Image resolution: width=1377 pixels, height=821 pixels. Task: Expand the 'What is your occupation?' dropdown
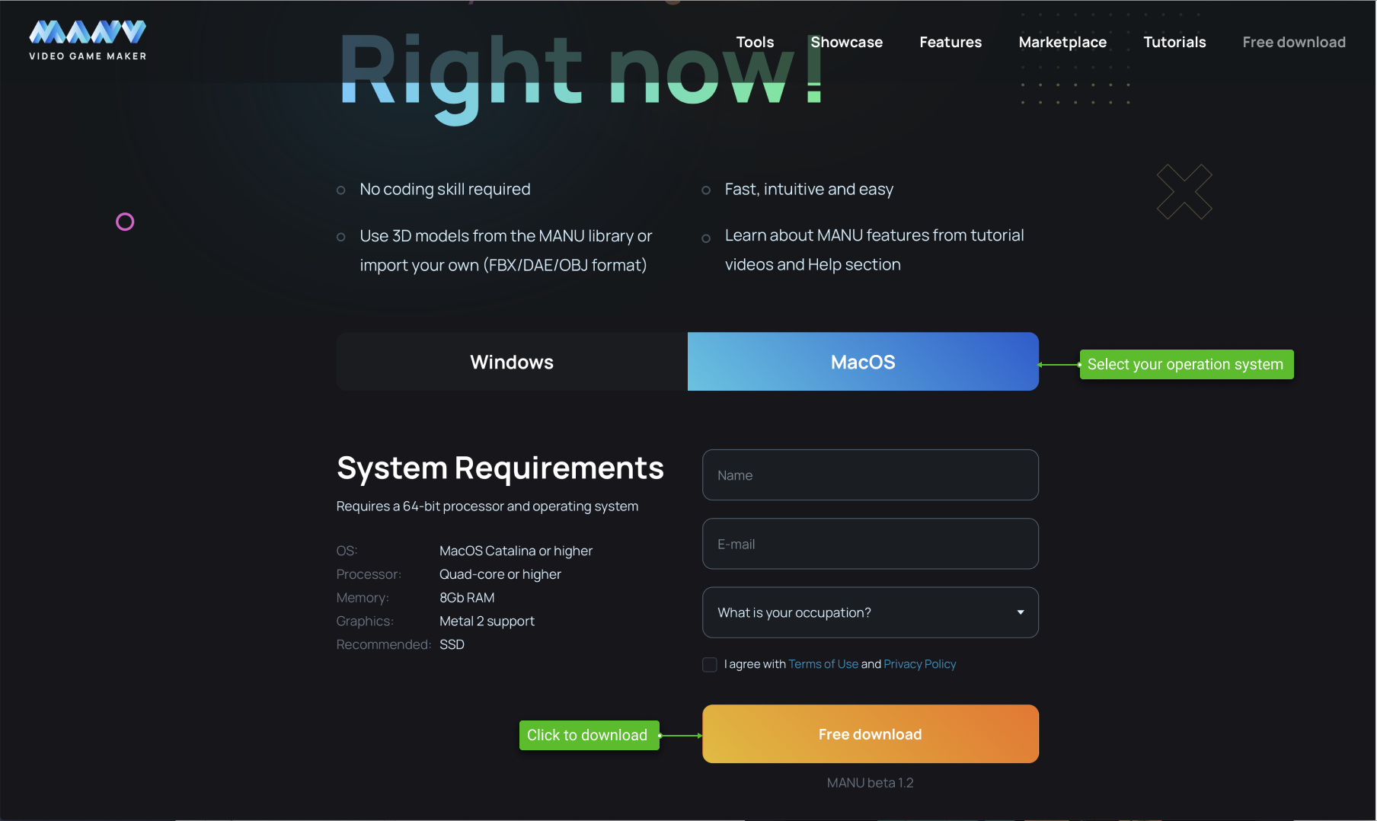(x=870, y=612)
